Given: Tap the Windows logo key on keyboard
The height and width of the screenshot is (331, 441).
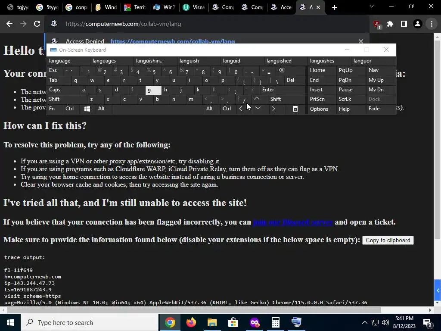Looking at the screenshot, I should coord(87,109).
